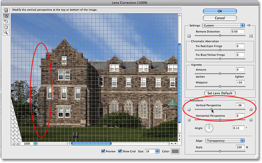262x163 pixels.
Task: Select the Straighten tool
Action: pyautogui.click(x=6, y=16)
